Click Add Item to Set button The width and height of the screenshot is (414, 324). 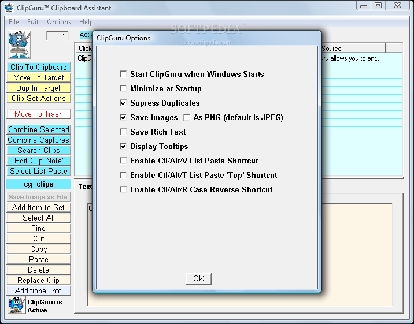(39, 207)
